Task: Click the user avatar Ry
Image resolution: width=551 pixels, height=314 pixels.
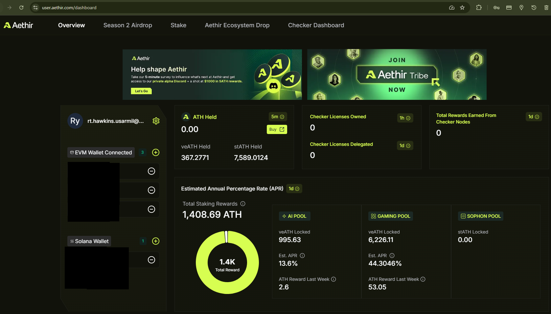Action: pos(75,121)
